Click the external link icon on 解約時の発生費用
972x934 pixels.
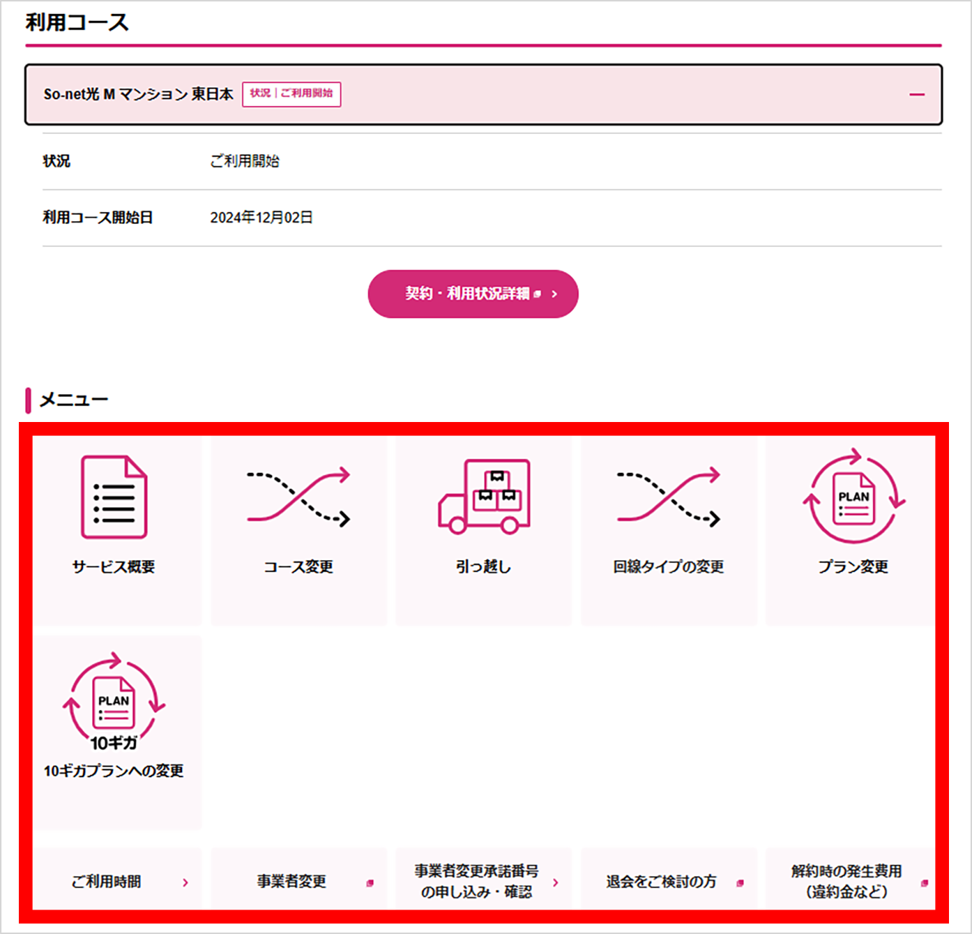click(x=925, y=882)
